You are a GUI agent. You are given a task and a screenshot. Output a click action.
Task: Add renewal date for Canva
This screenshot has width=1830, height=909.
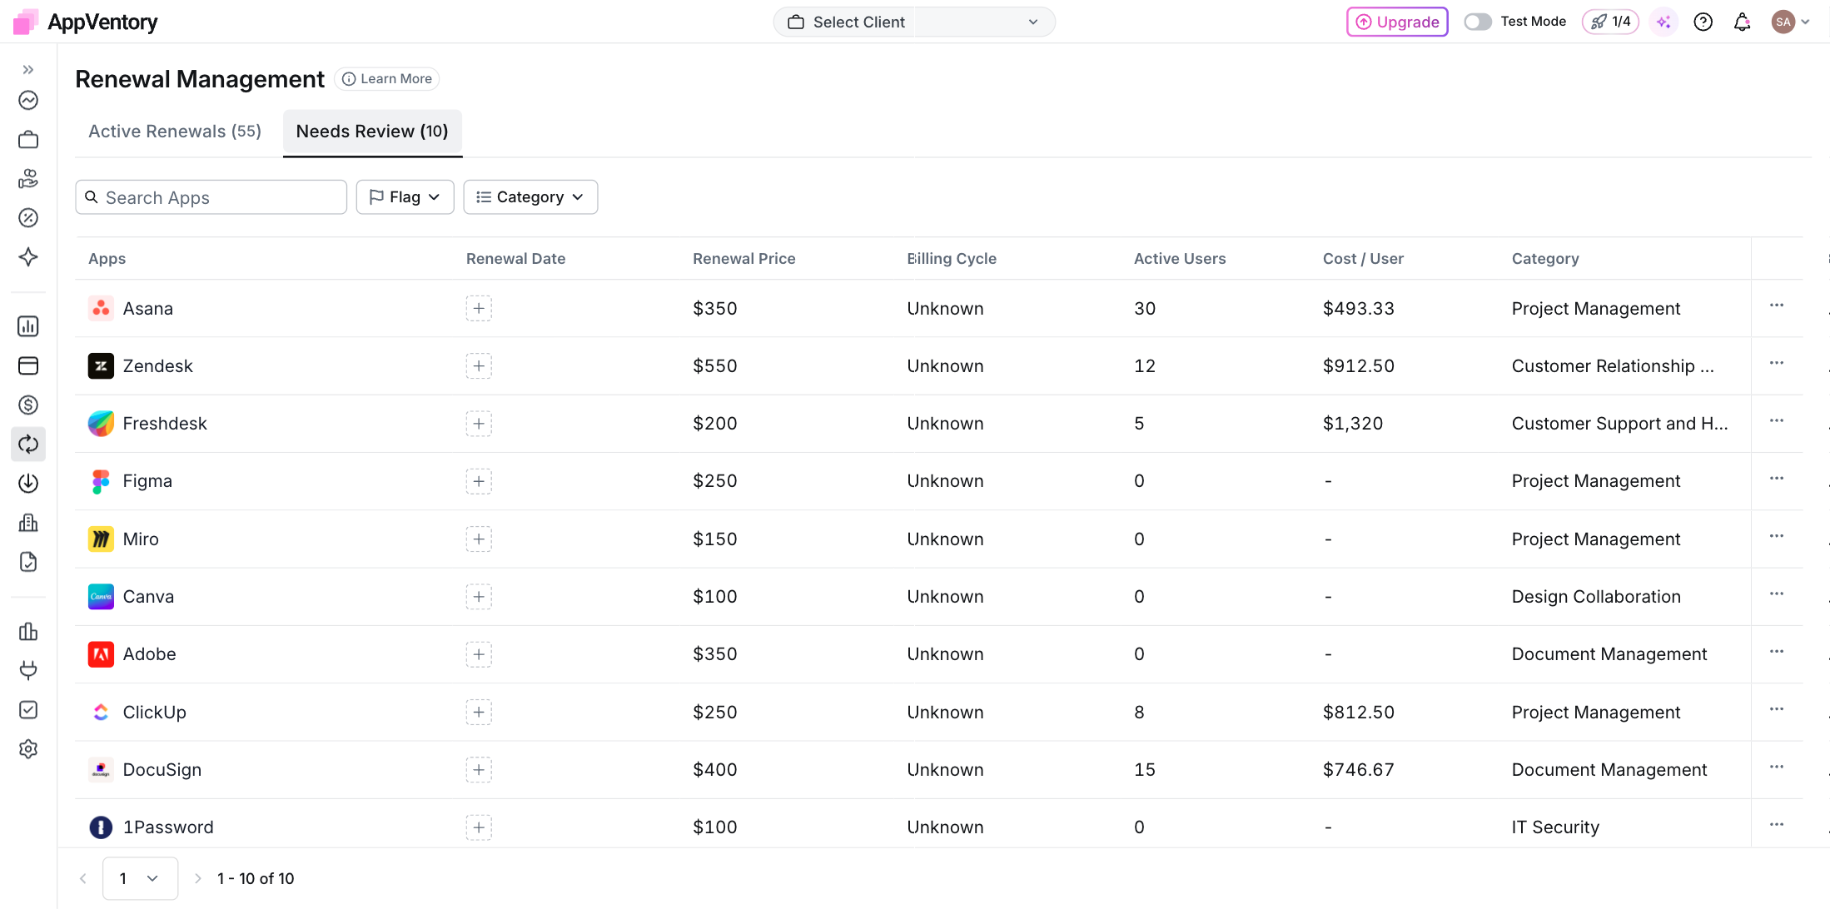pos(479,597)
